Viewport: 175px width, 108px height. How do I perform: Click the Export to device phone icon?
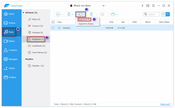pos(69,14)
